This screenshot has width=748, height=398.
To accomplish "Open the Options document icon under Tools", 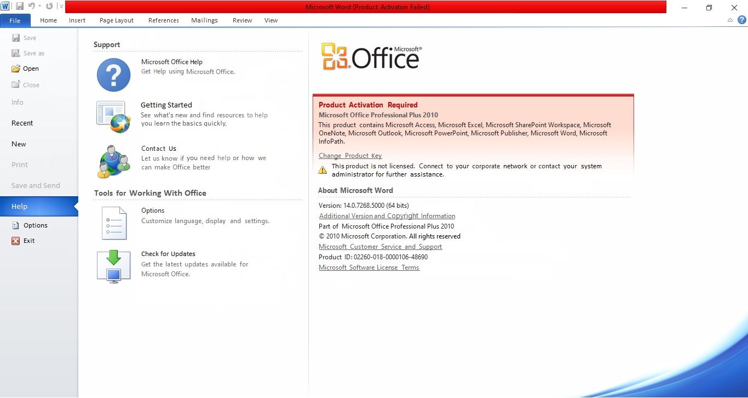I will pyautogui.click(x=114, y=223).
